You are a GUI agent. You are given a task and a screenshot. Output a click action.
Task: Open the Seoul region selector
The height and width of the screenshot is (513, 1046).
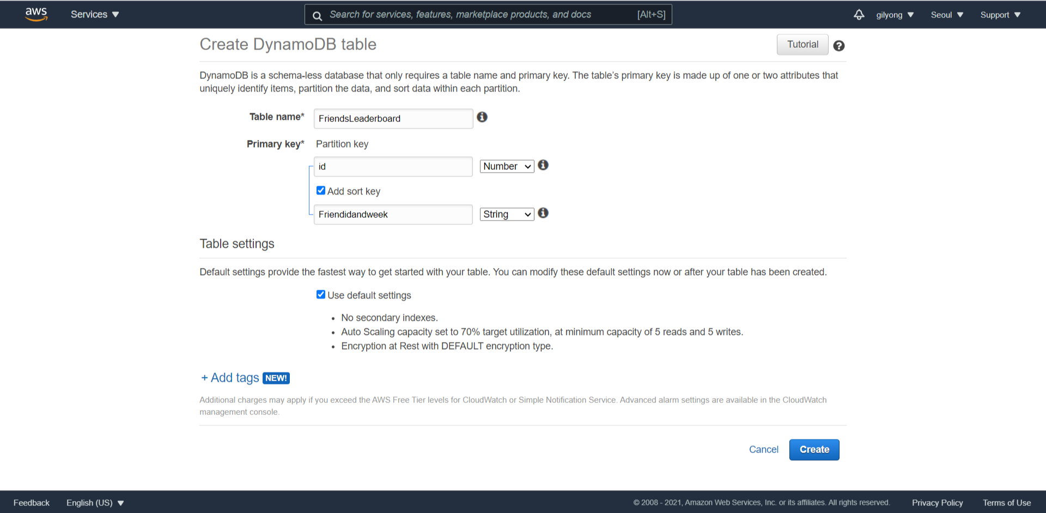947,15
